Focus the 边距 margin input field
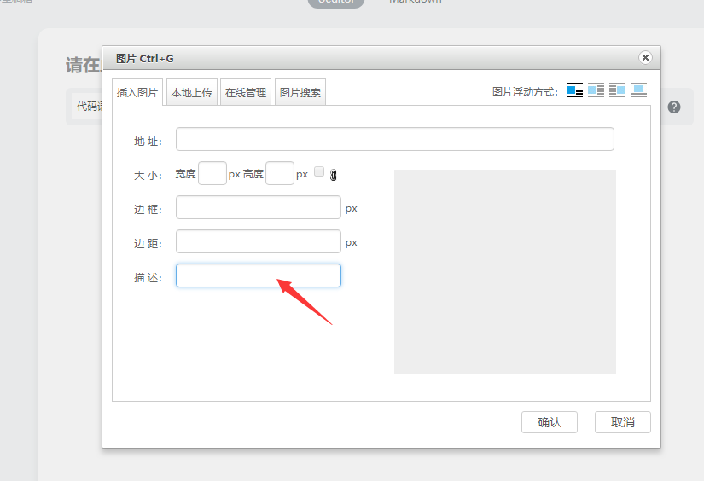 (x=258, y=241)
